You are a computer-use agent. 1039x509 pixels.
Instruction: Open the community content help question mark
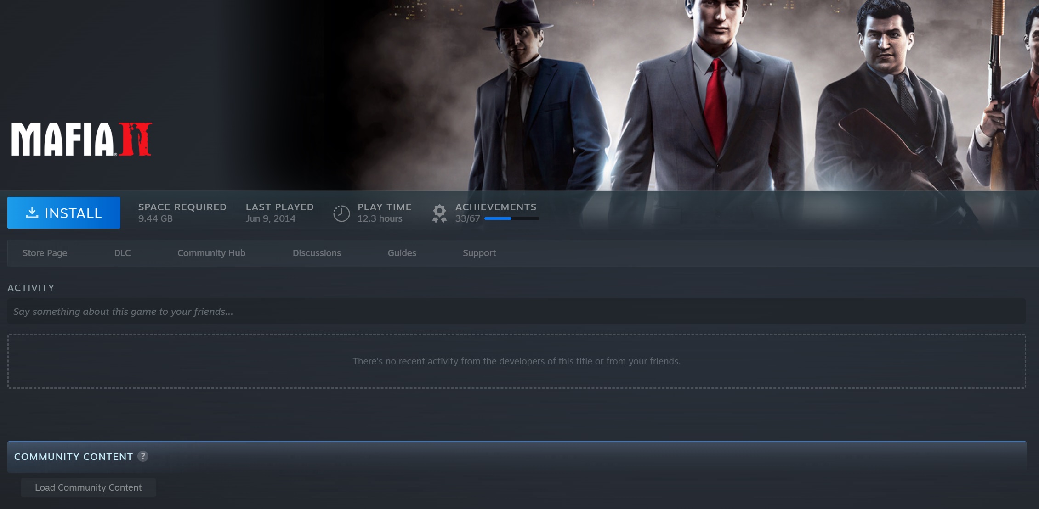[143, 456]
